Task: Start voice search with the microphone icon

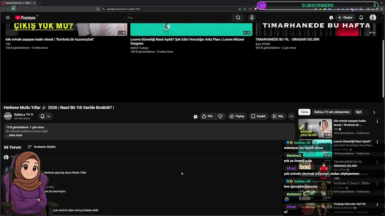Action: tap(252, 18)
